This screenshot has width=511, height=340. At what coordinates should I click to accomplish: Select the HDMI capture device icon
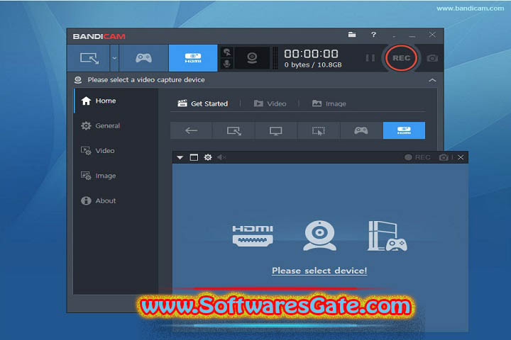[253, 236]
